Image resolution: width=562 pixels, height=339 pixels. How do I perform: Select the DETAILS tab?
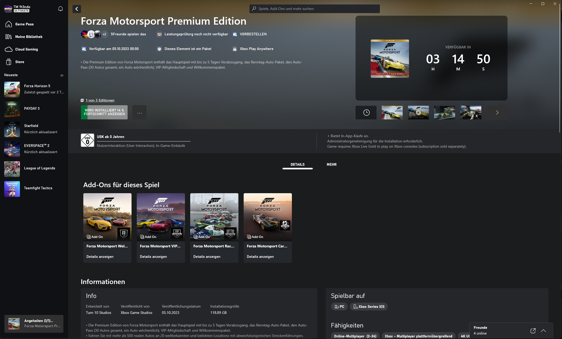pyautogui.click(x=297, y=164)
